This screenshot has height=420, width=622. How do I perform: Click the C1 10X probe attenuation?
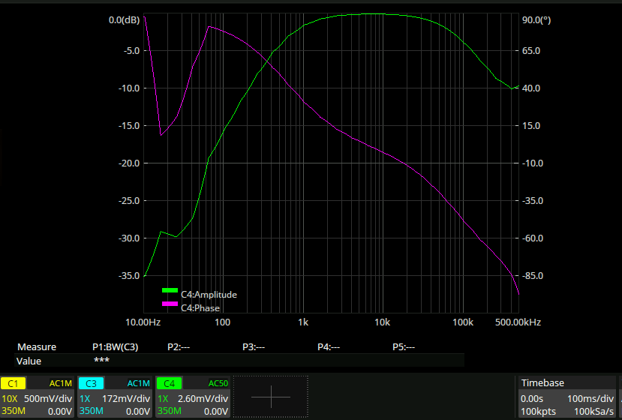tap(10, 398)
